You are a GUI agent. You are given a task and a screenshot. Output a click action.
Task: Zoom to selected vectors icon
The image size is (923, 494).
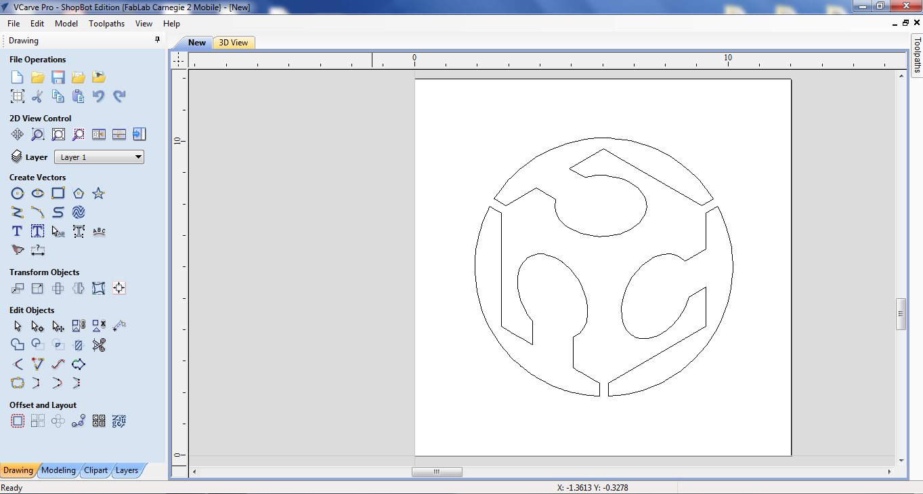point(79,134)
